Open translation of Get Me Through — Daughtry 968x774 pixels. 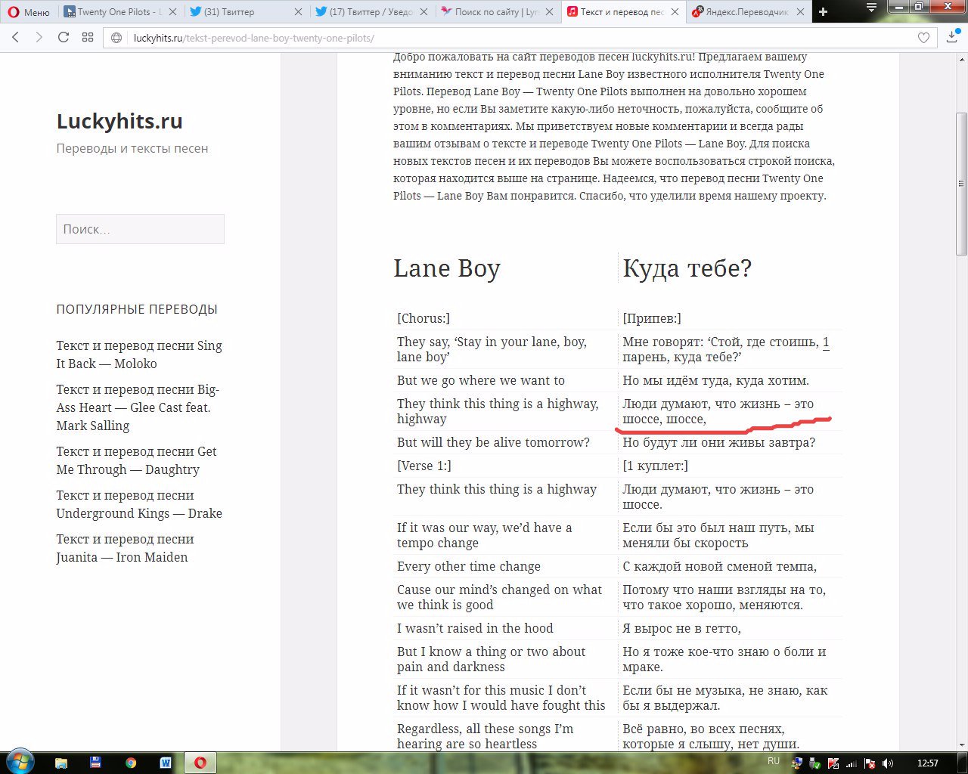(136, 460)
